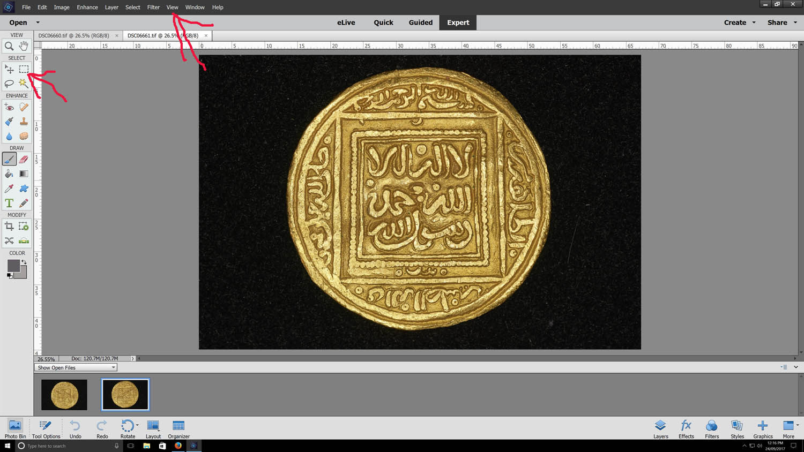Open the Organizer
The image size is (804, 452).
[178, 429]
